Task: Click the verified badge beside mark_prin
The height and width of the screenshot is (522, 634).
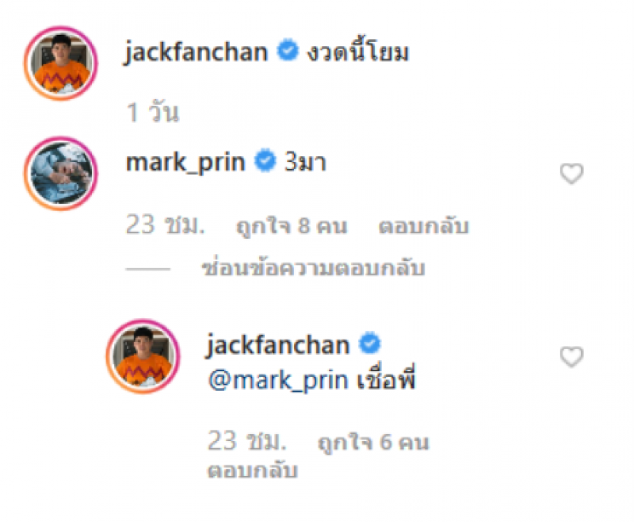Action: [265, 161]
